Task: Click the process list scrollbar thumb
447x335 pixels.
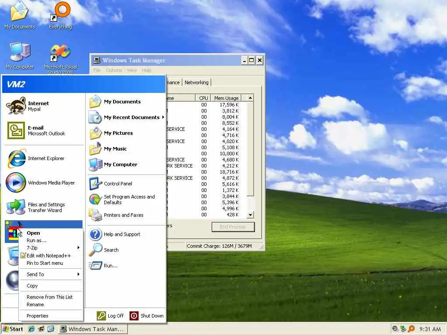Action: (250, 149)
